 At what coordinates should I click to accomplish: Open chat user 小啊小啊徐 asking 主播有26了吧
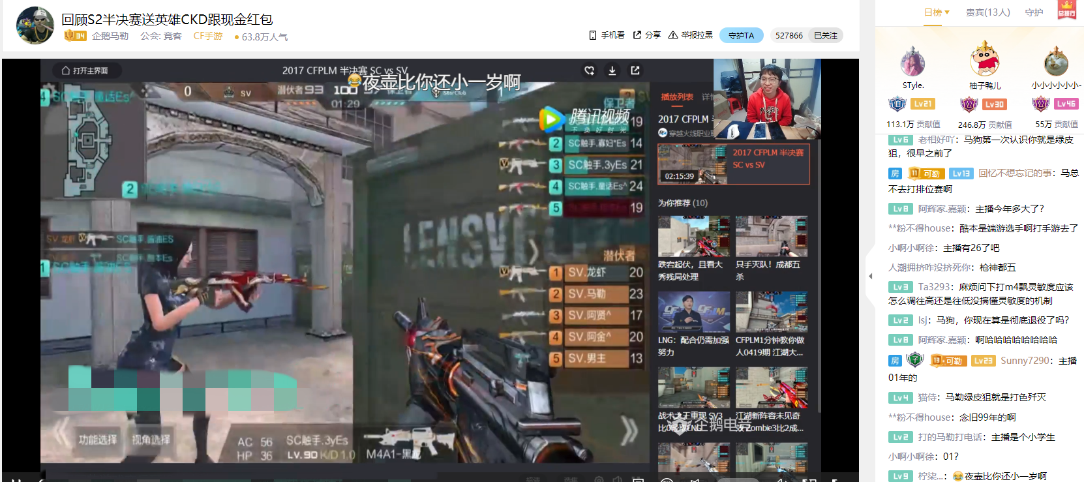(x=912, y=247)
